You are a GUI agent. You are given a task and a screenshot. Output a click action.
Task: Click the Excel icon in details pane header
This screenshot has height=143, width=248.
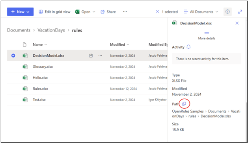point(175,23)
